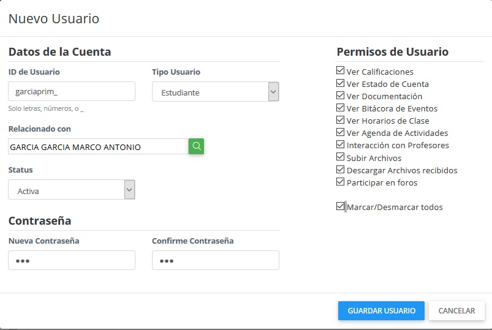This screenshot has height=330, width=492.
Task: Toggle Ver Documentación checkbox
Action: tap(341, 96)
